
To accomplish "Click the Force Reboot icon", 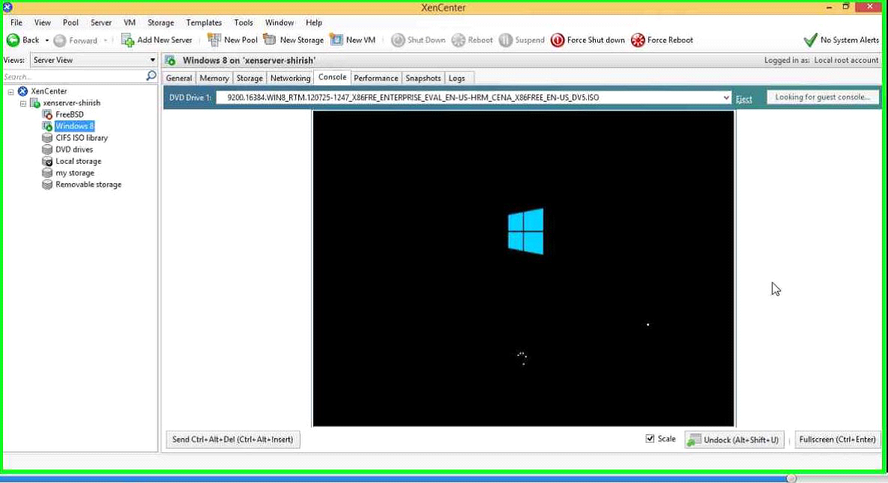I will (638, 40).
